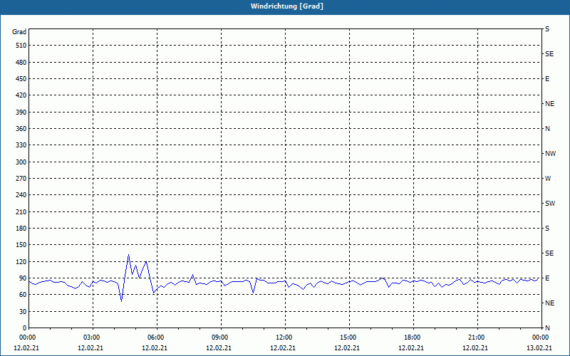Select the E compass label at 450 gridline

pyautogui.click(x=547, y=79)
